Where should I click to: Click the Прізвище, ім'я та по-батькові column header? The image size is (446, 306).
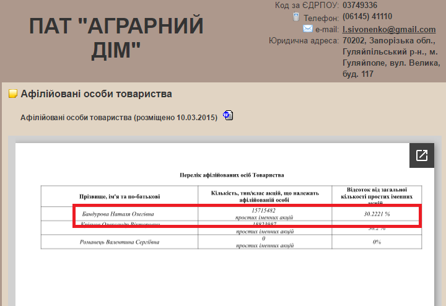click(120, 196)
